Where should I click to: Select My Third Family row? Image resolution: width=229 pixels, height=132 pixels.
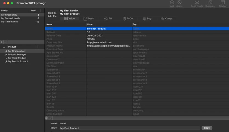coord(22,22)
